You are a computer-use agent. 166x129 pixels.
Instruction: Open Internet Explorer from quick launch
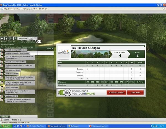click(15, 126)
